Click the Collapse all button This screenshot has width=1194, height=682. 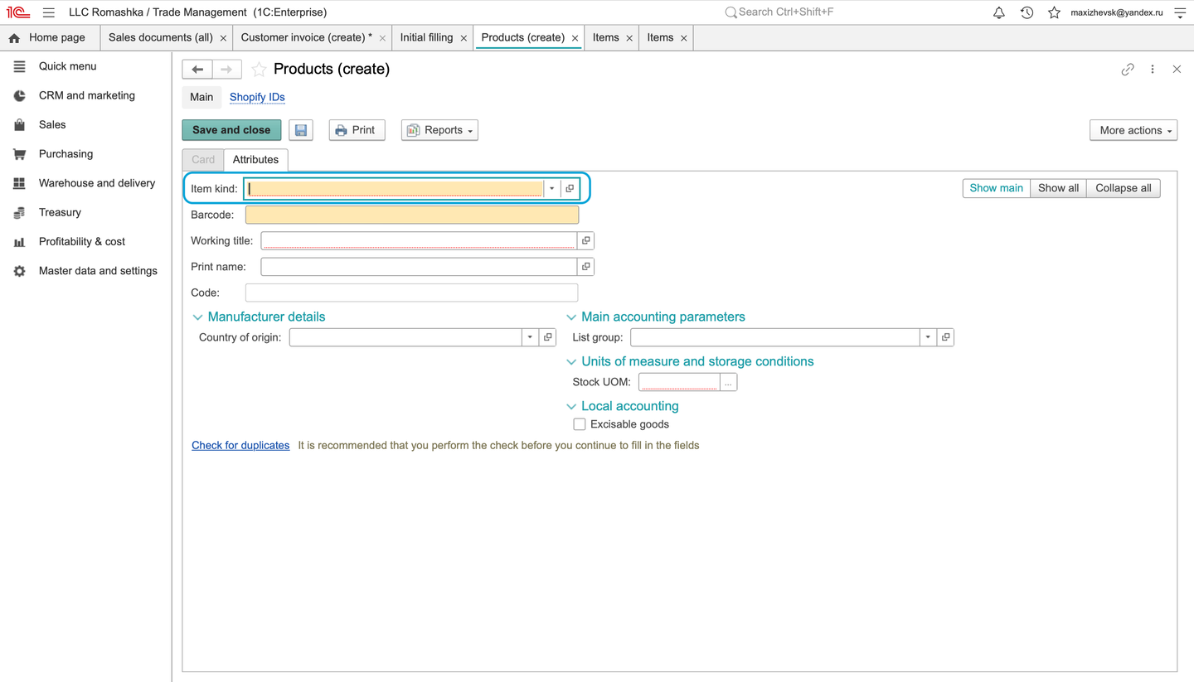click(1124, 188)
